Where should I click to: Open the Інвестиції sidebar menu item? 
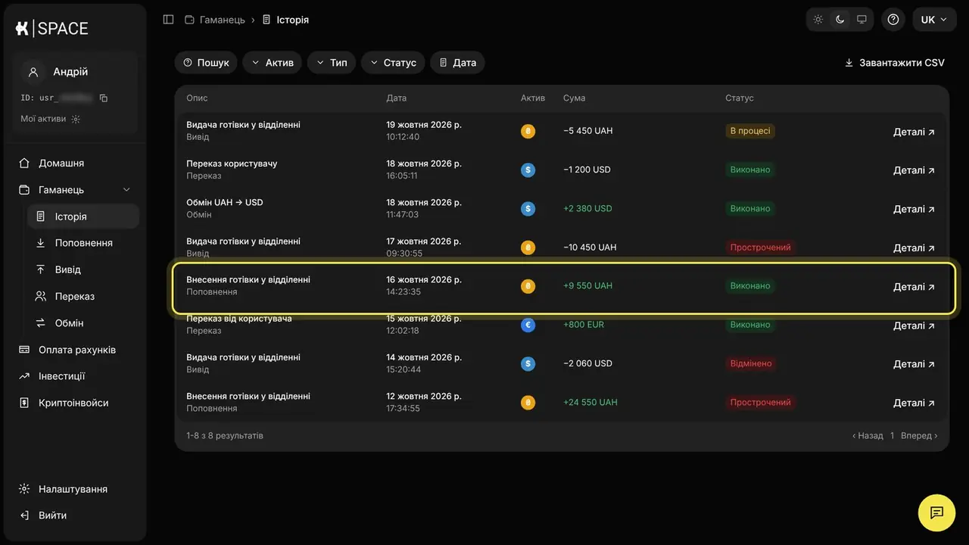pos(62,376)
